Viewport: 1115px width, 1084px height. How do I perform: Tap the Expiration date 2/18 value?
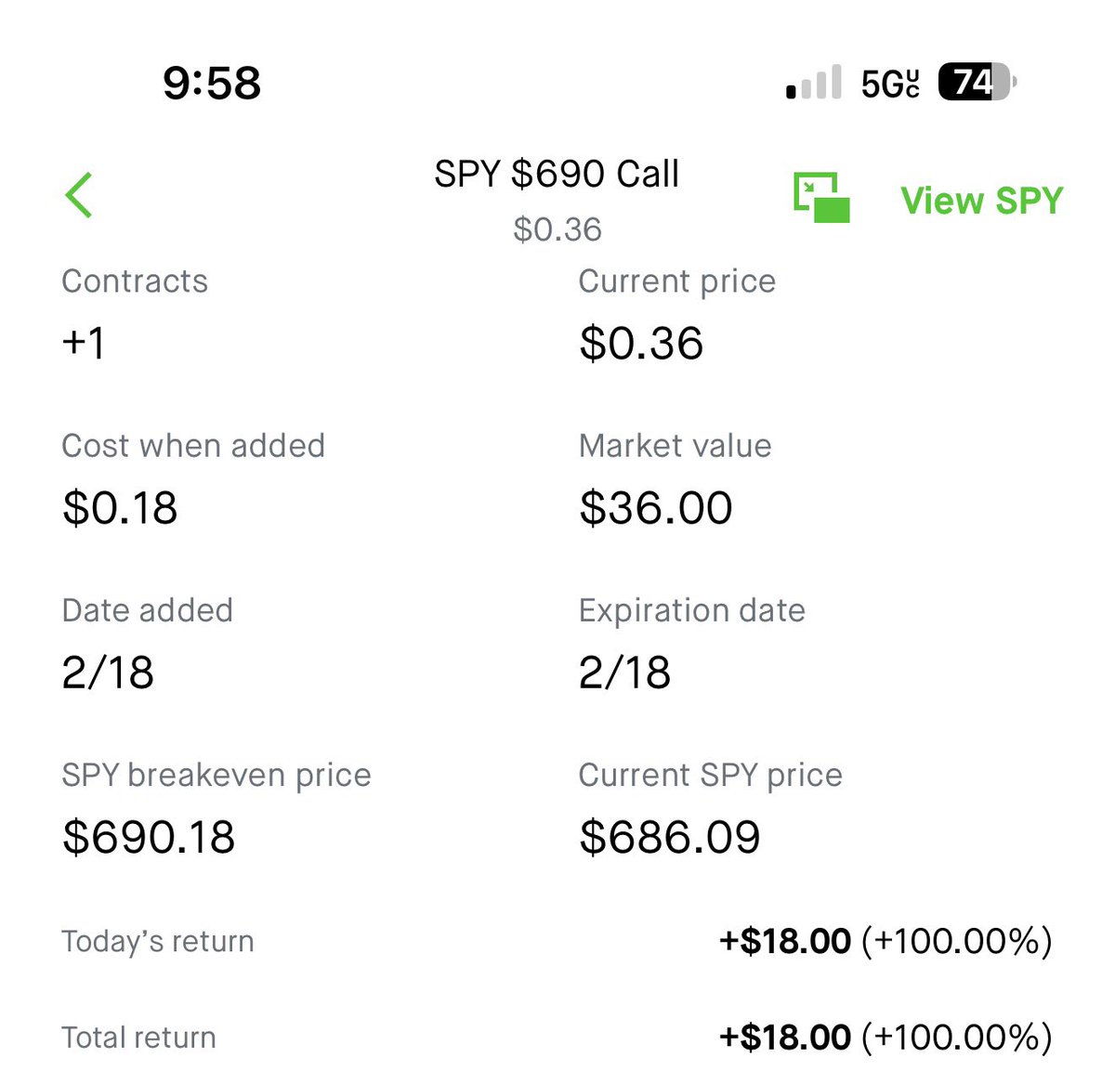point(624,673)
